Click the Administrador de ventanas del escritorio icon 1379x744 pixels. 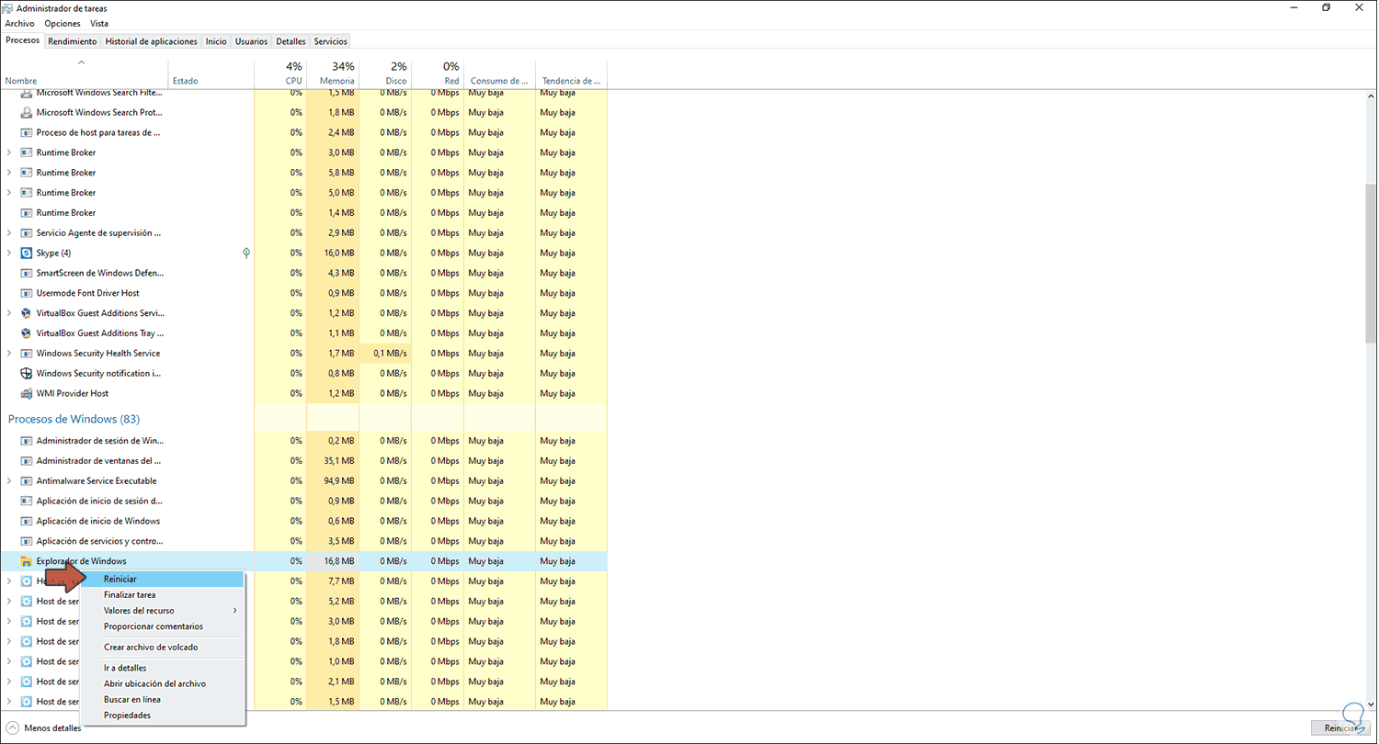click(26, 461)
